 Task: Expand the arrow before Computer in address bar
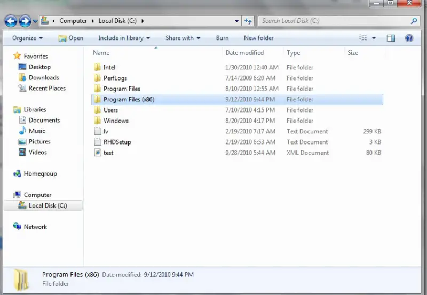point(54,21)
